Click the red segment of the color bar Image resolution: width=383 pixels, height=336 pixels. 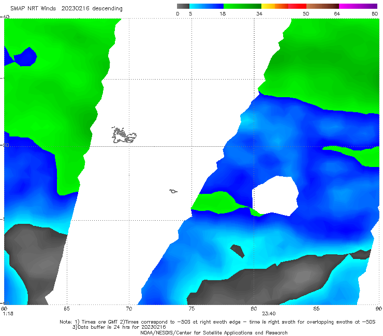(x=297, y=6)
